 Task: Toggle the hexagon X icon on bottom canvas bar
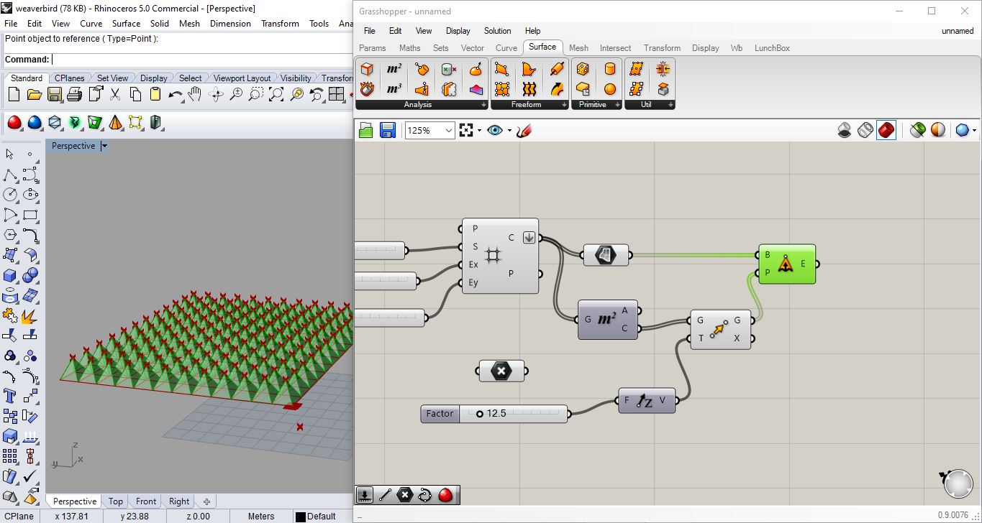coord(406,495)
